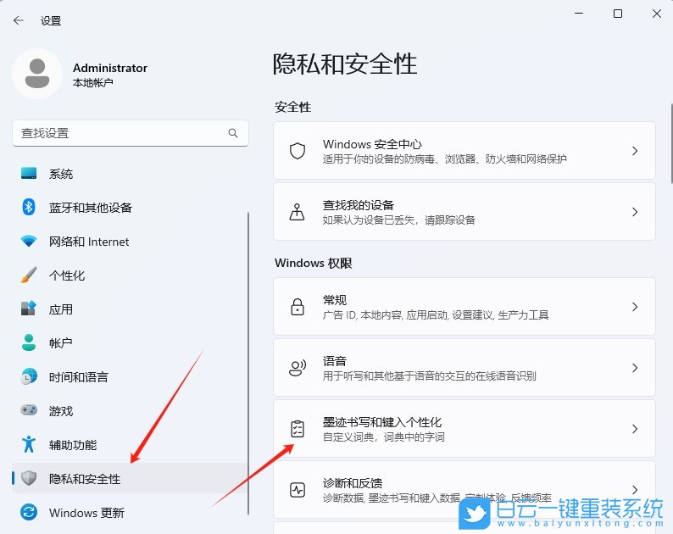The height and width of the screenshot is (534, 673).
Task: Expand Windows 安全中心 chevron
Action: 635,151
